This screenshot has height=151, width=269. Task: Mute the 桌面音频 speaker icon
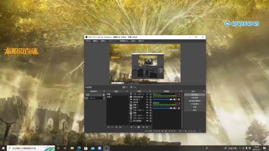pyautogui.click(x=175, y=108)
